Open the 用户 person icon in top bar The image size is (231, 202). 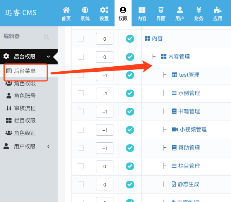click(180, 10)
